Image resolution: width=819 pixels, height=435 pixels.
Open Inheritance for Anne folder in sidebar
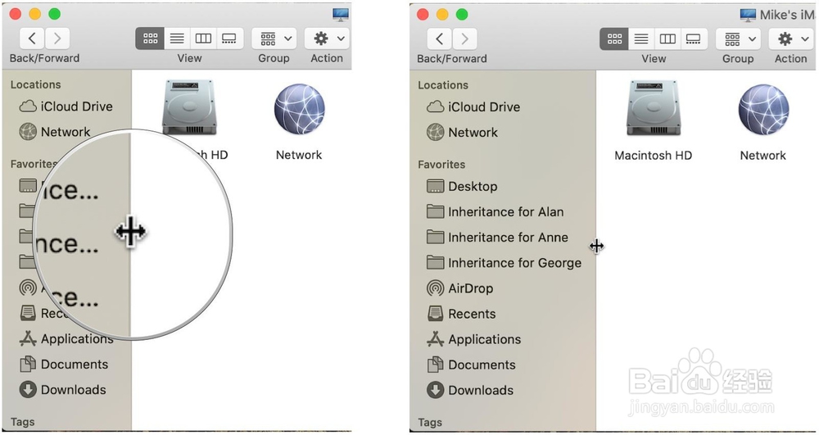click(x=497, y=238)
